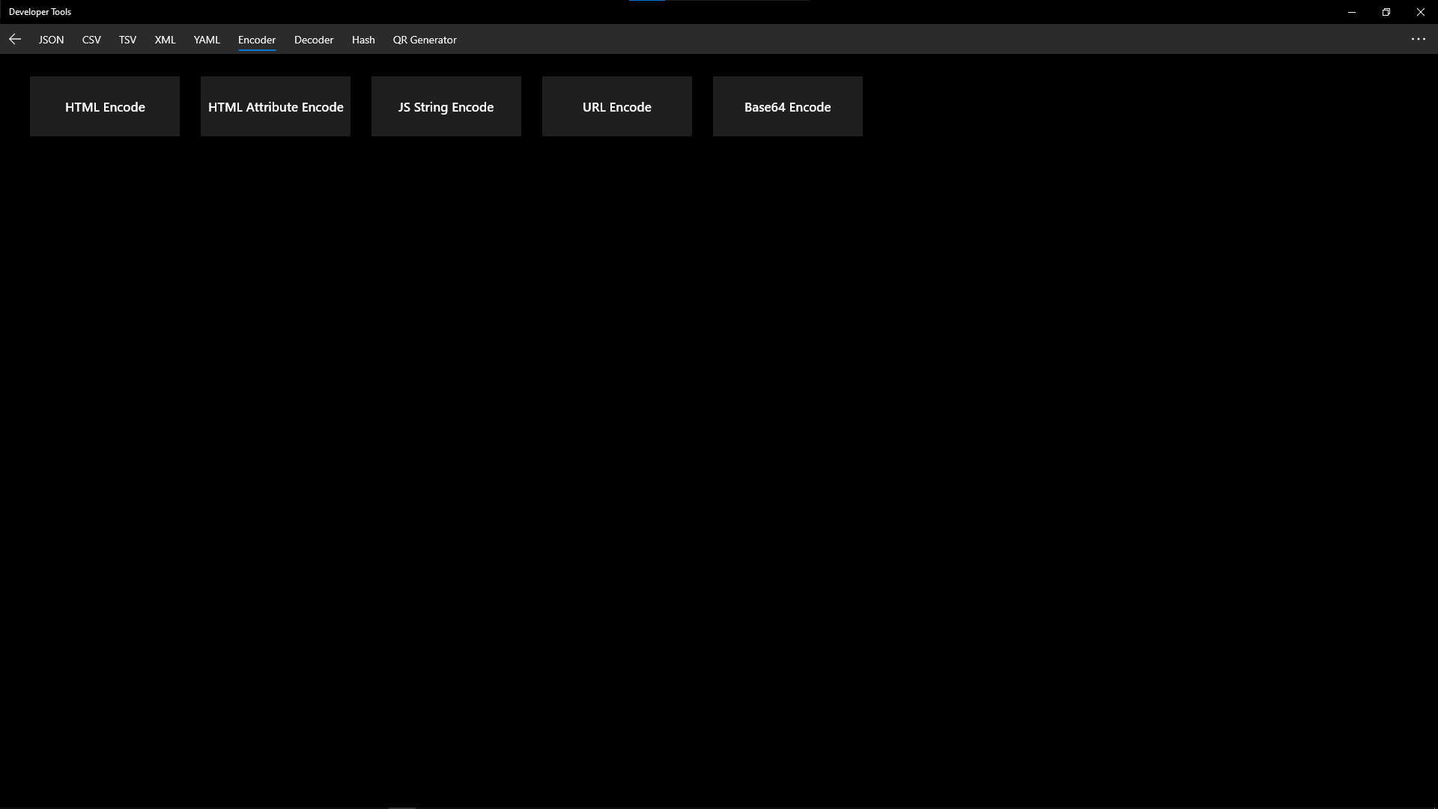The image size is (1438, 809).
Task: Switch to the Hash tab
Action: [363, 40]
